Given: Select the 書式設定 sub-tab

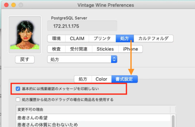Looking at the screenshot, I should (124, 79).
